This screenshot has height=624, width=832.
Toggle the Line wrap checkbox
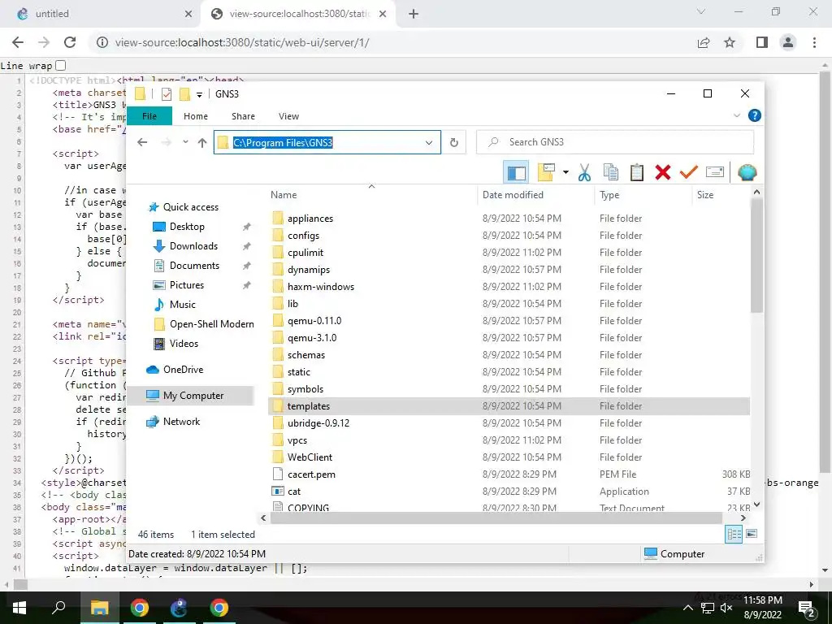(x=60, y=65)
